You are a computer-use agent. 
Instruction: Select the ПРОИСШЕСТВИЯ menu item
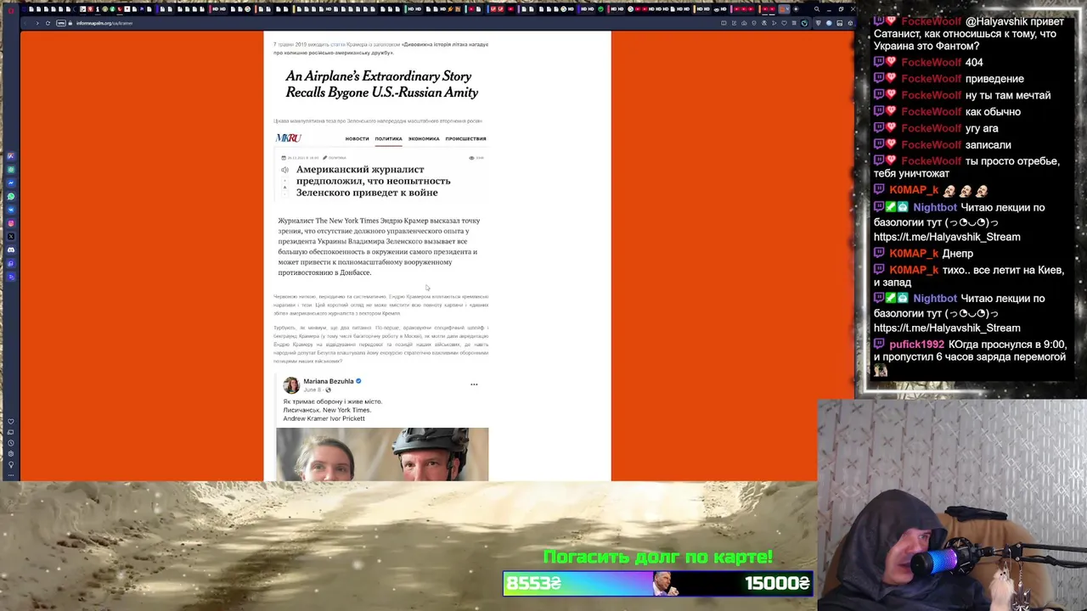465,138
